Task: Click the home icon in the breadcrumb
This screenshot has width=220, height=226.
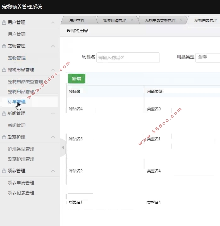Action: point(68,30)
